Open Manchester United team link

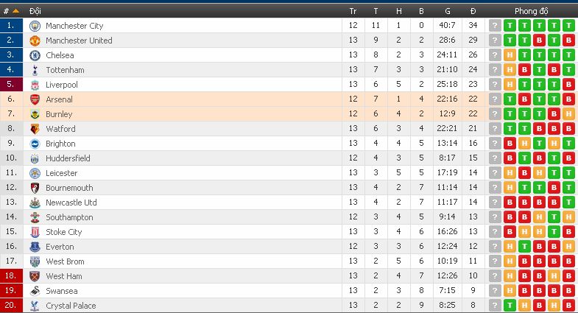[79, 41]
